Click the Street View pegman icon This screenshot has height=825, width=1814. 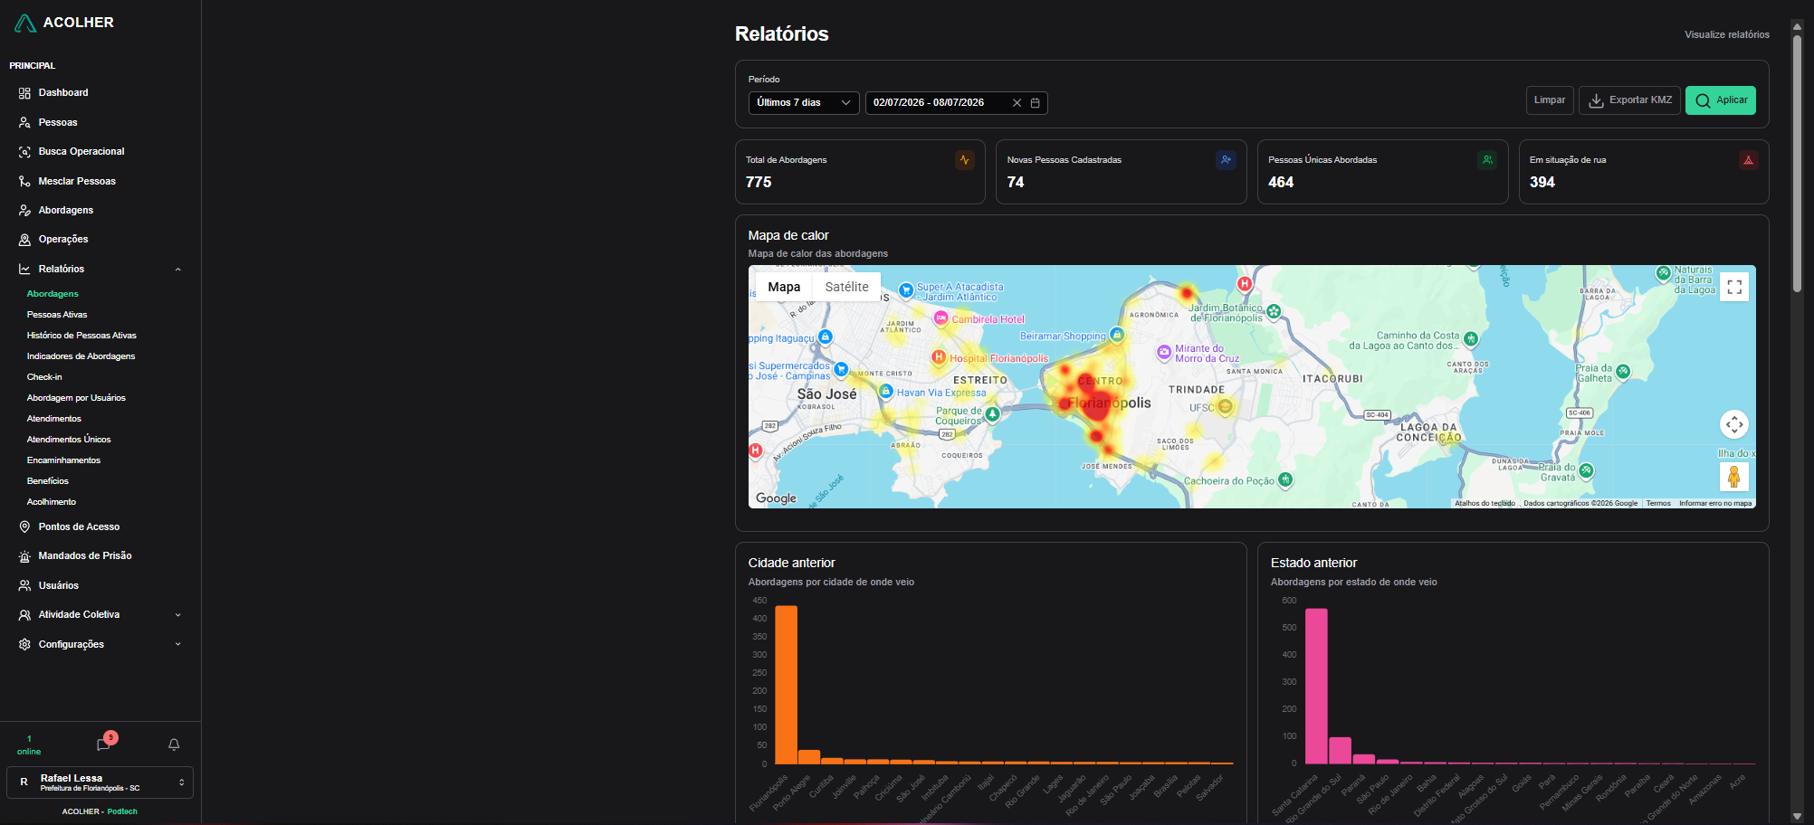pos(1733,476)
